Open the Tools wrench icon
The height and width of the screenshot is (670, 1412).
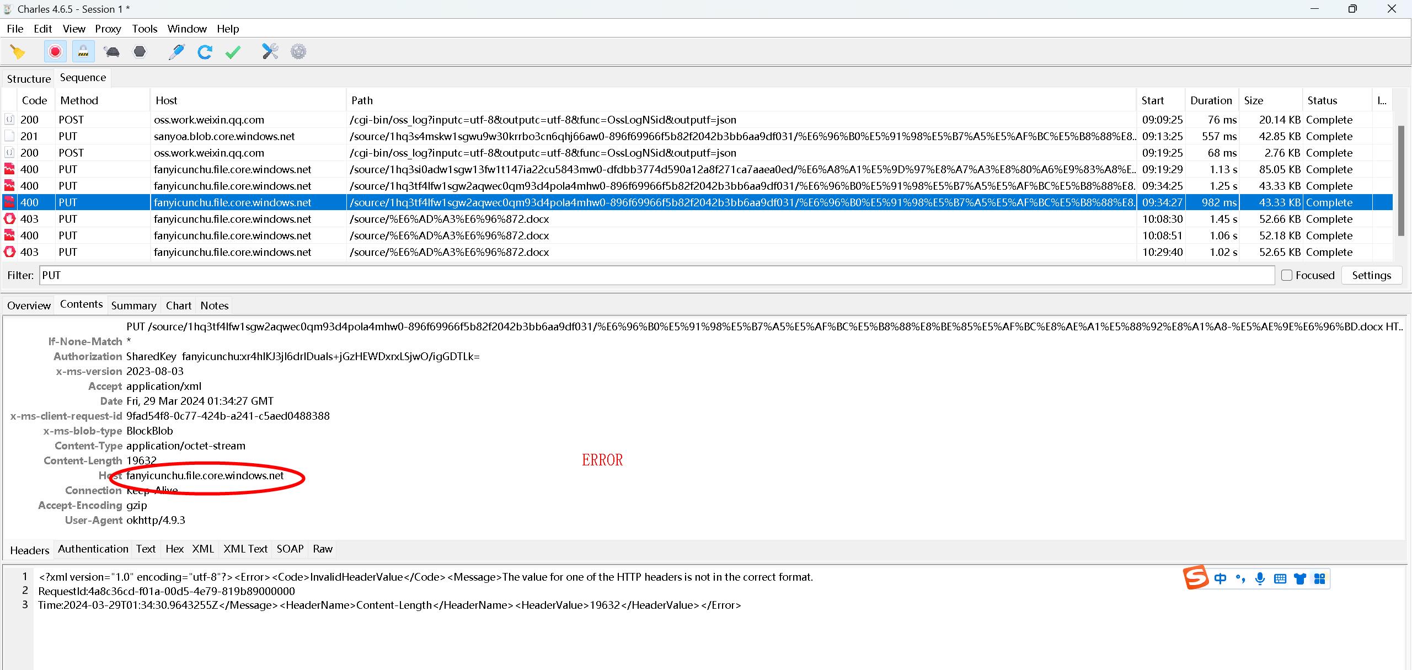(x=270, y=52)
